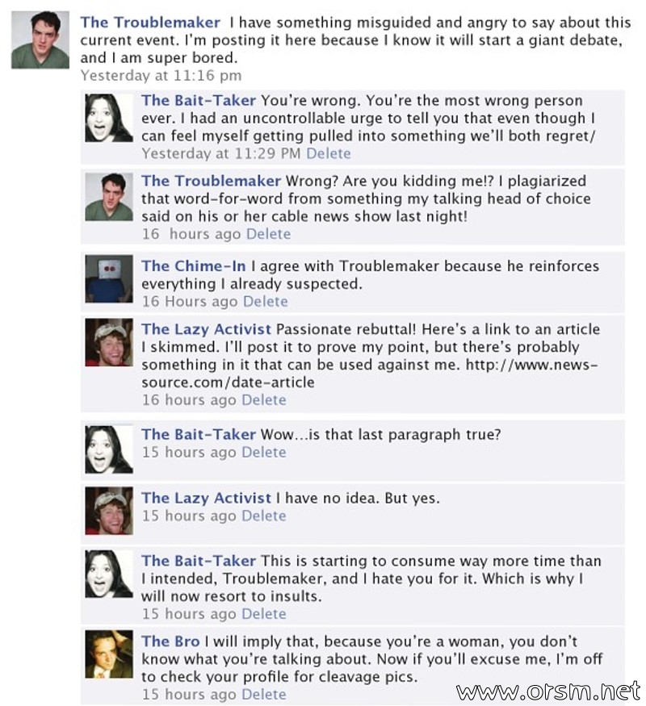646x706 pixels.
Task: Click The Troublemaker's avatar on "plagiarized" reply
Action: coord(109,197)
